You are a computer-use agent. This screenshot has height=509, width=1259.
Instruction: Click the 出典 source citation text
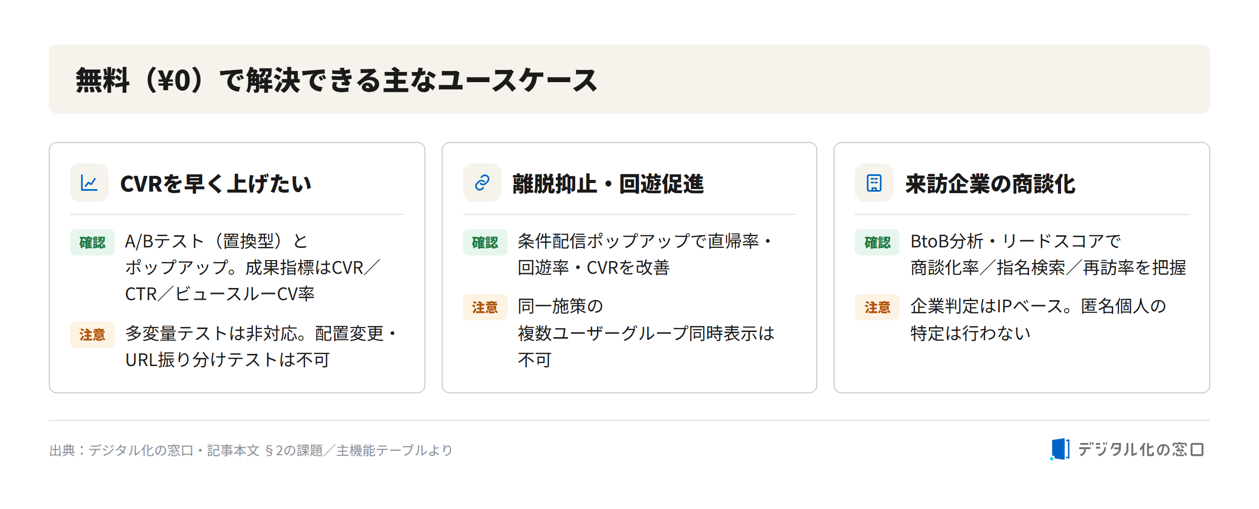point(251,450)
